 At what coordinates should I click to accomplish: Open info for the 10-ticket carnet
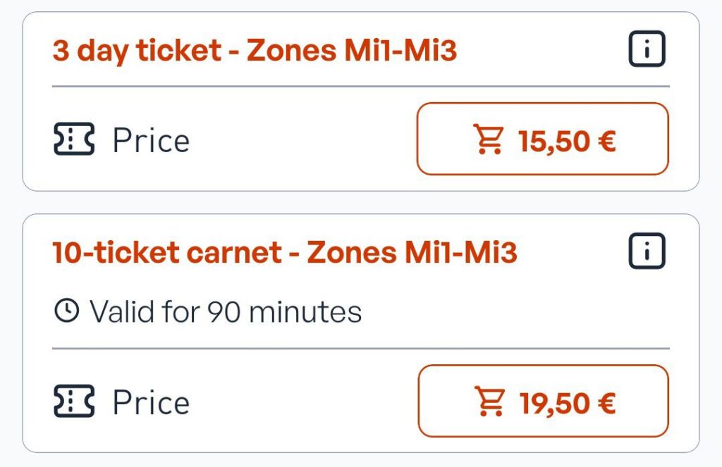pyautogui.click(x=647, y=251)
